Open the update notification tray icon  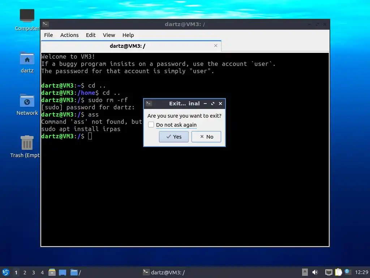point(347,272)
